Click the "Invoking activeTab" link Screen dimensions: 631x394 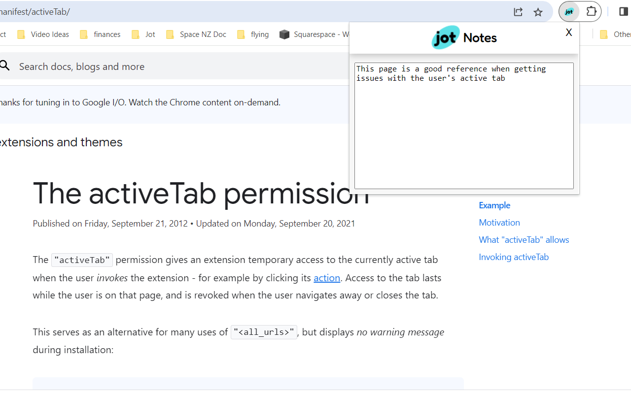tap(514, 257)
